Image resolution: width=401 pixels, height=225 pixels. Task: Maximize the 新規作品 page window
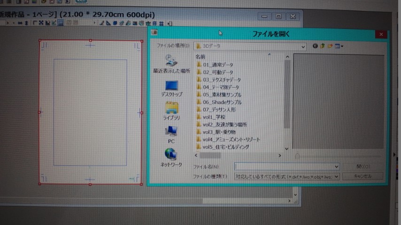click(278, 16)
